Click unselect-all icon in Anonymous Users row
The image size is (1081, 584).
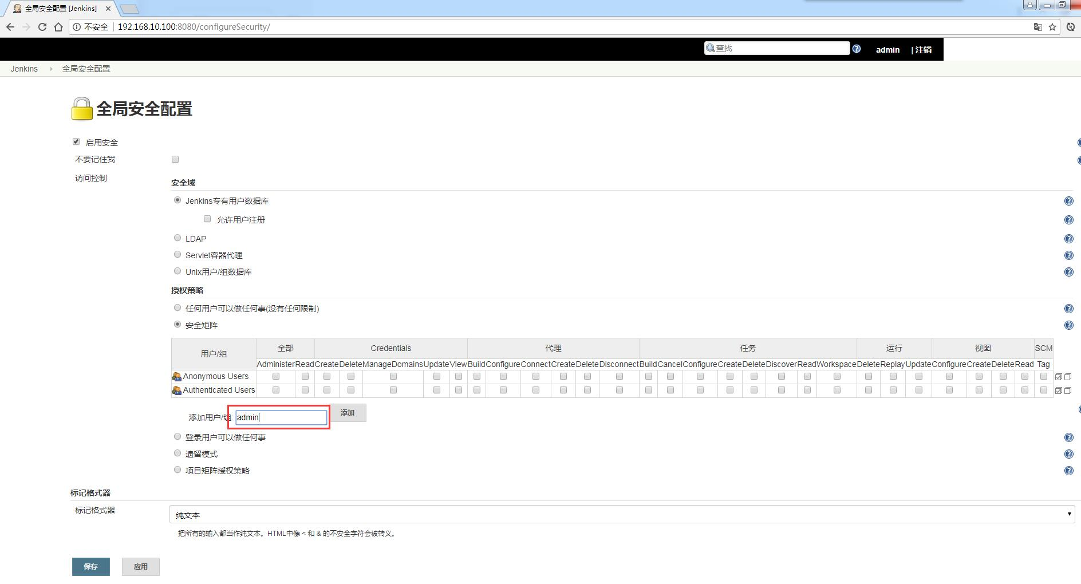pos(1068,377)
